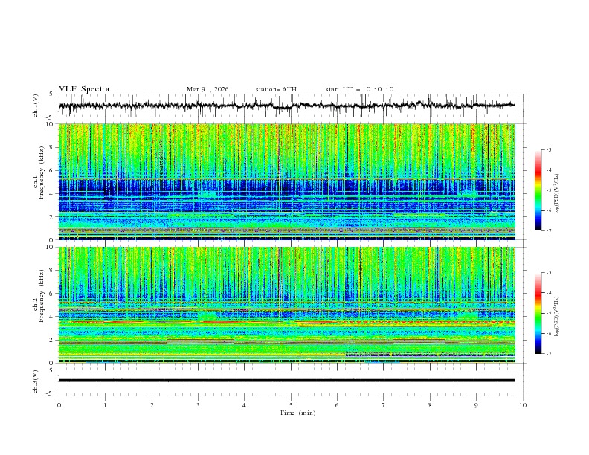Click the ch.2 frequency tick "8" kHz
The width and height of the screenshot is (589, 455).
click(53, 271)
